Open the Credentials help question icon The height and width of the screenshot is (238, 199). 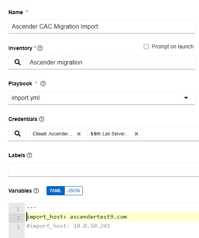pos(42,119)
